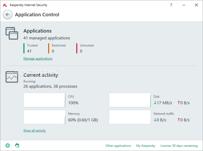Open the Show all activity link
The image size is (203, 151).
34,131
